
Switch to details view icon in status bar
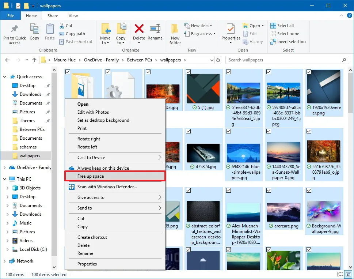click(340, 274)
